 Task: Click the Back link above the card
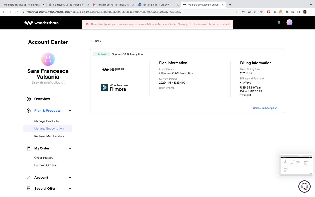[98, 41]
